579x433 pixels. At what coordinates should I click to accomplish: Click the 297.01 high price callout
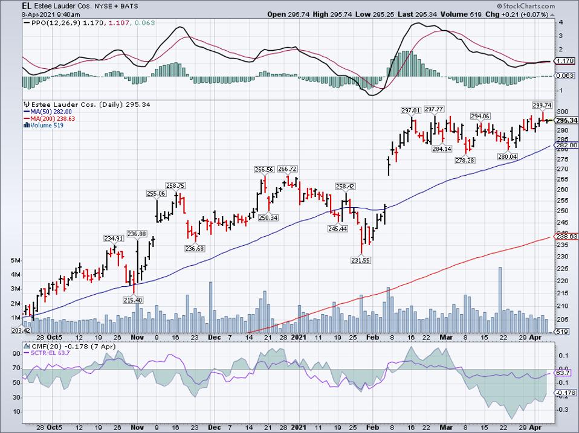point(411,111)
